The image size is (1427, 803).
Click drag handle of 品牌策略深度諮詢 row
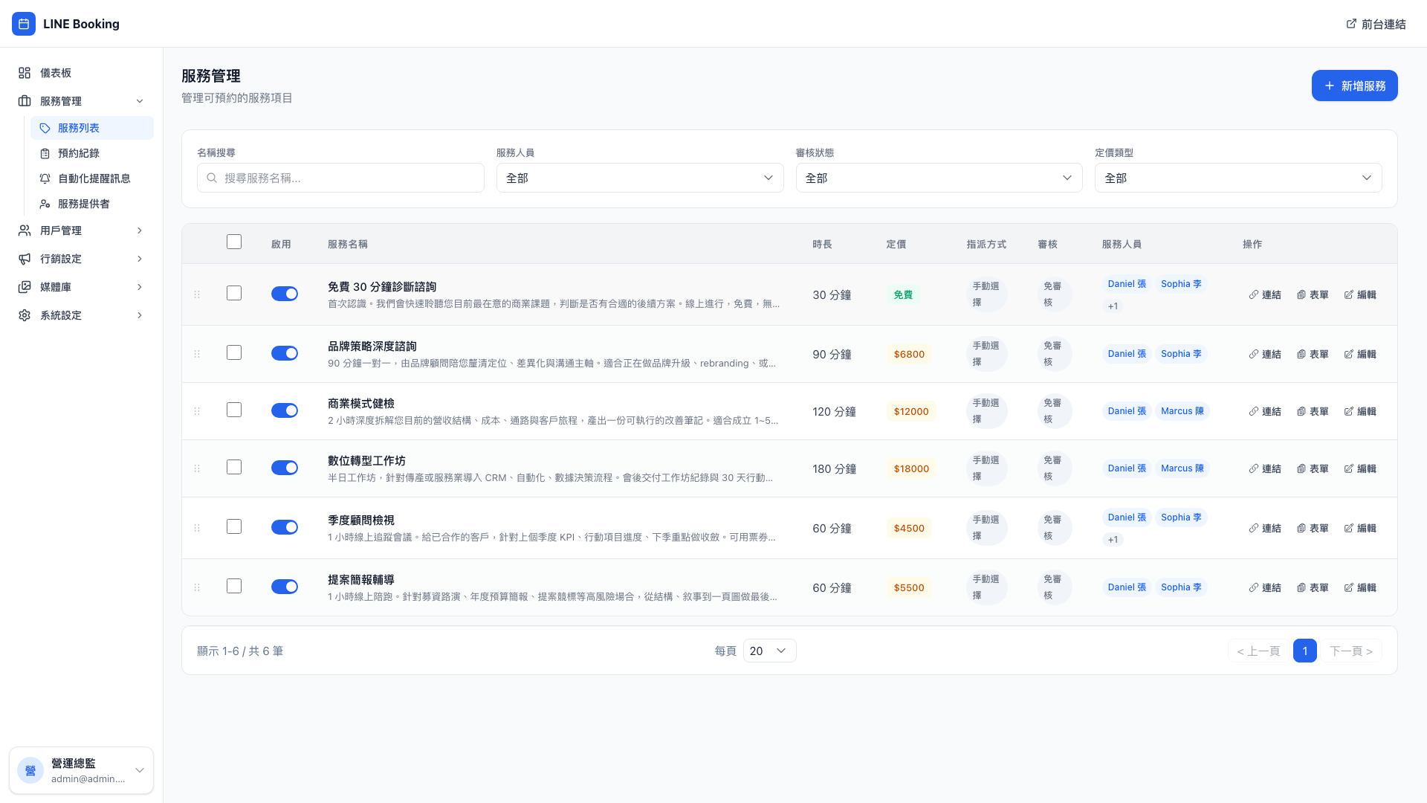pyautogui.click(x=197, y=354)
